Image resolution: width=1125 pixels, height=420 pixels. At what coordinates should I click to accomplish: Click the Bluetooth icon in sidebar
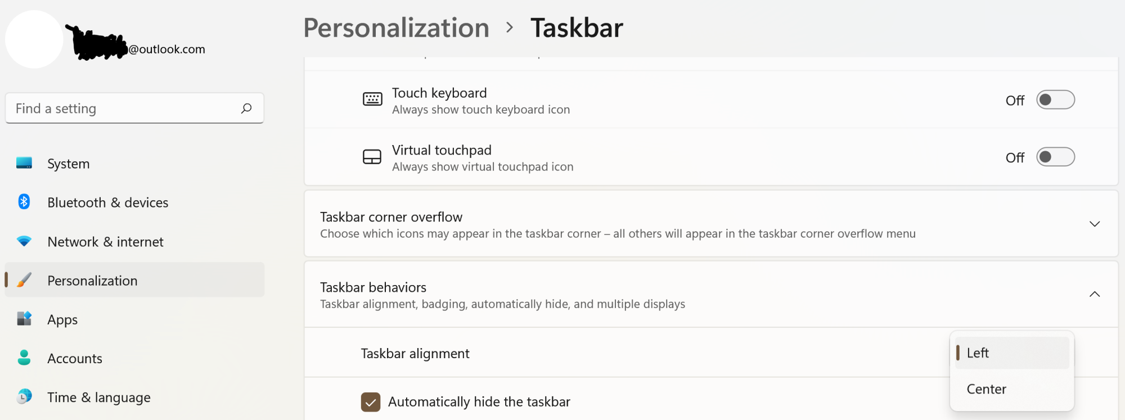click(24, 202)
